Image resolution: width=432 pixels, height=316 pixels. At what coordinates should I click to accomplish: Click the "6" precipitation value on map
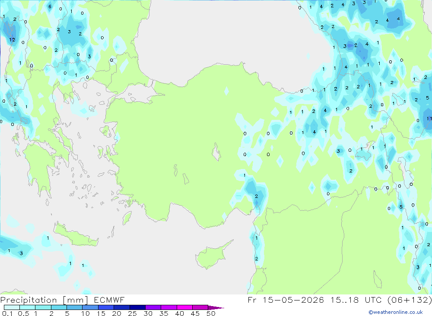pyautogui.click(x=50, y=6)
